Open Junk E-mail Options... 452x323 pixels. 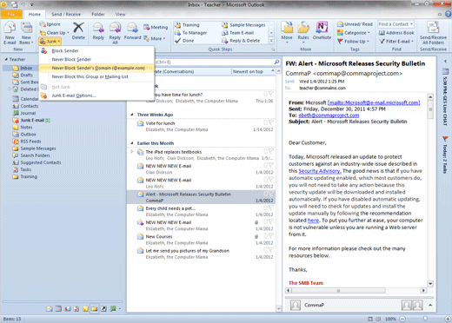click(96, 96)
